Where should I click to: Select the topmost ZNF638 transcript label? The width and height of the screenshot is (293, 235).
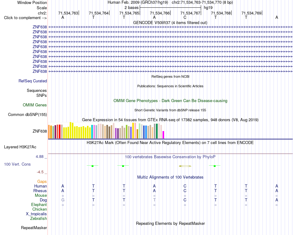39,27
